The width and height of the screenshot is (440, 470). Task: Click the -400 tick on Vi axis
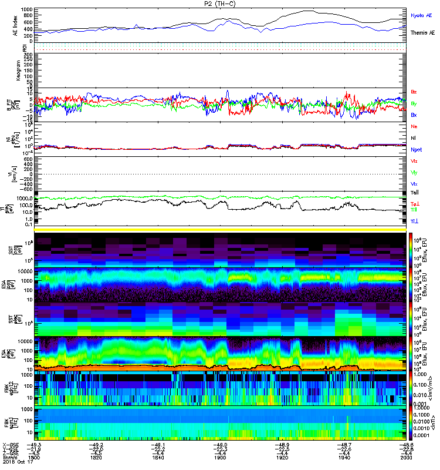(26, 184)
